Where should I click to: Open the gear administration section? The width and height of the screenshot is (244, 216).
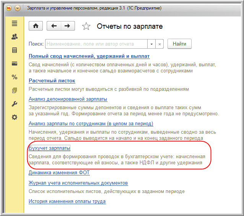point(15,117)
